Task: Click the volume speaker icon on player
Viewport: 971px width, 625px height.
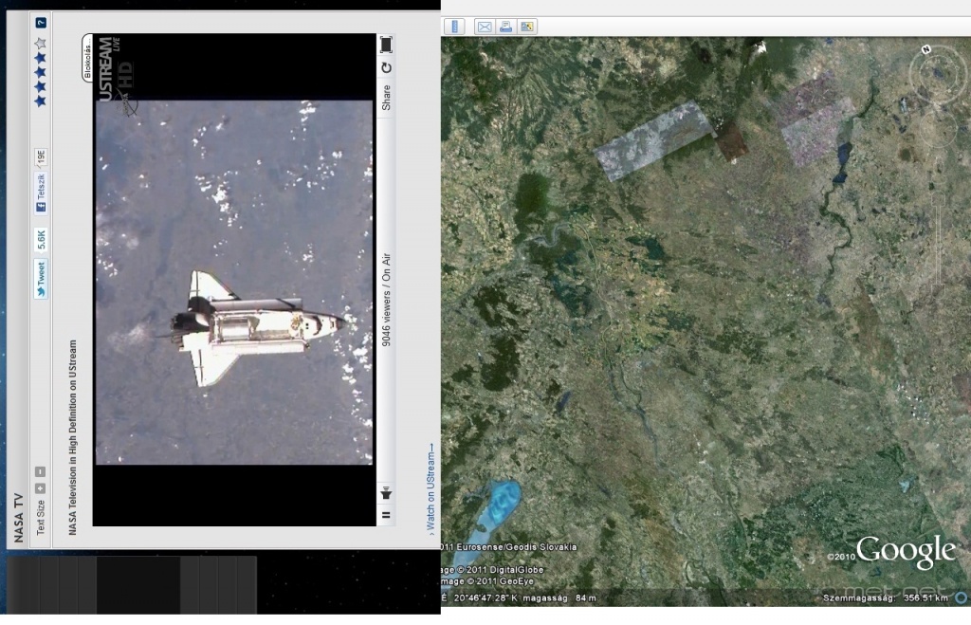Action: pyautogui.click(x=386, y=493)
